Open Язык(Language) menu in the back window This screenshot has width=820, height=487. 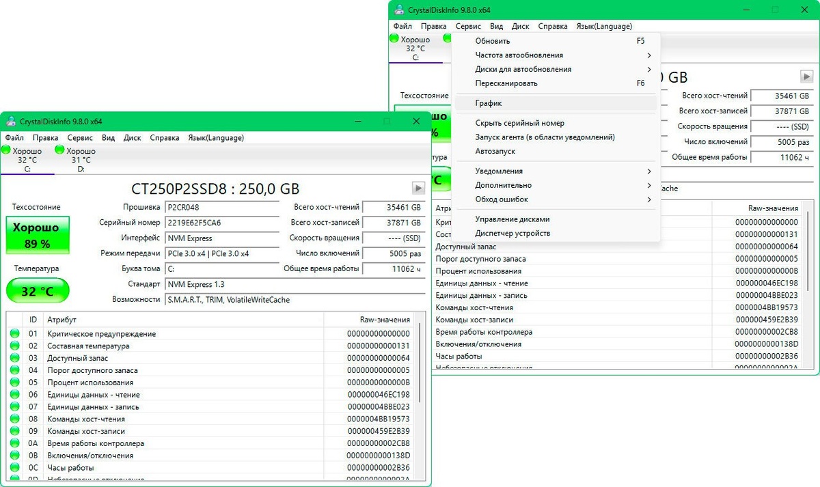pos(604,26)
